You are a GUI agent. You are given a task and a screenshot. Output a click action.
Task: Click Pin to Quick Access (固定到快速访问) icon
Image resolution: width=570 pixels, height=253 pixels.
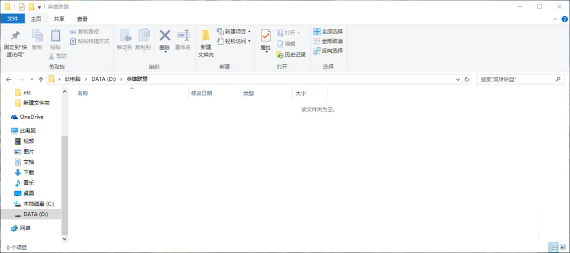(15, 35)
